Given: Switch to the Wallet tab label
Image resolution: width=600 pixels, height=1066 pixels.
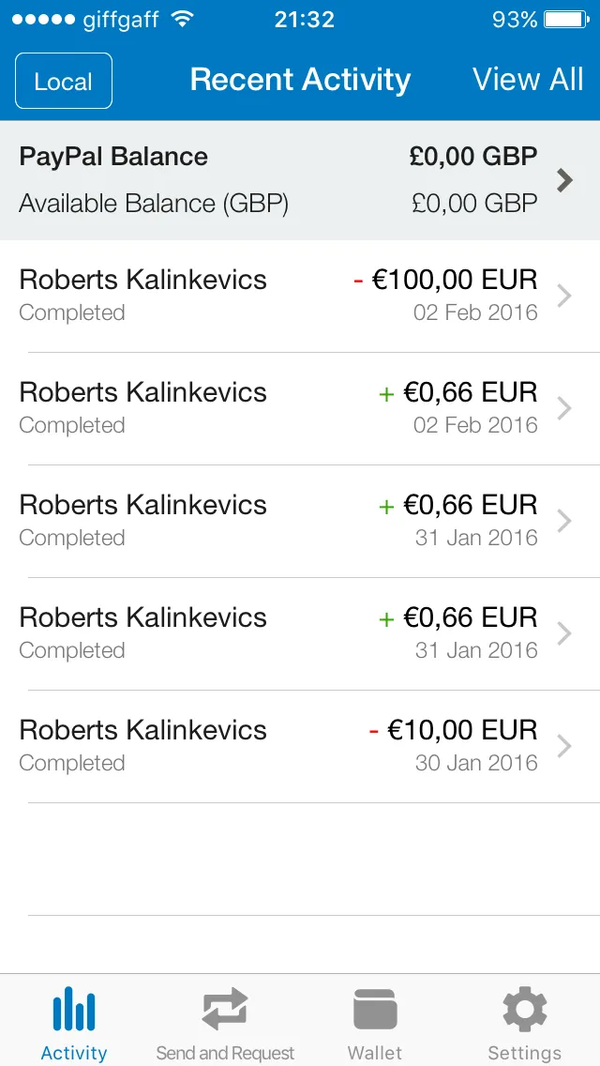Looking at the screenshot, I should tap(375, 1053).
